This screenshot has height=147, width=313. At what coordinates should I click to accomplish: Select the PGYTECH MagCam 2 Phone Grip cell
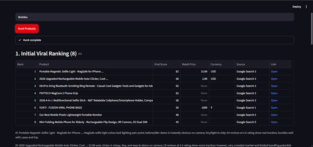click(95, 93)
